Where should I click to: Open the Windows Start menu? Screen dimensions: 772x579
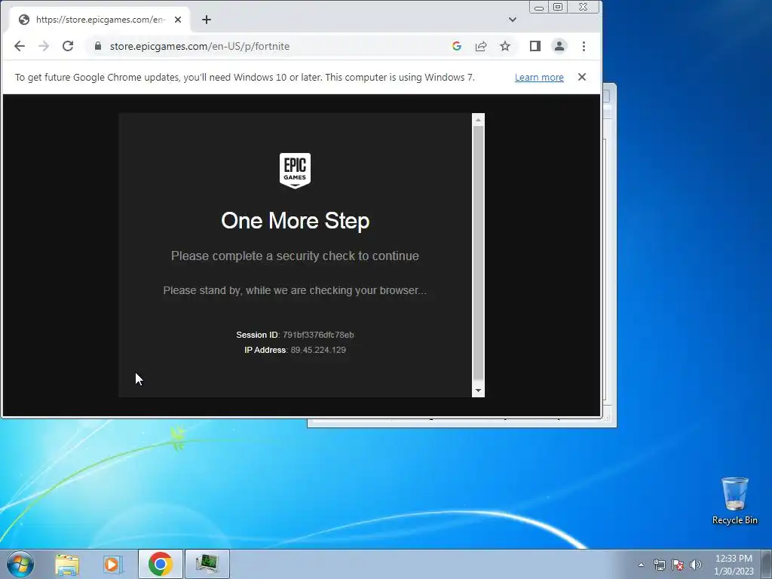(x=20, y=564)
